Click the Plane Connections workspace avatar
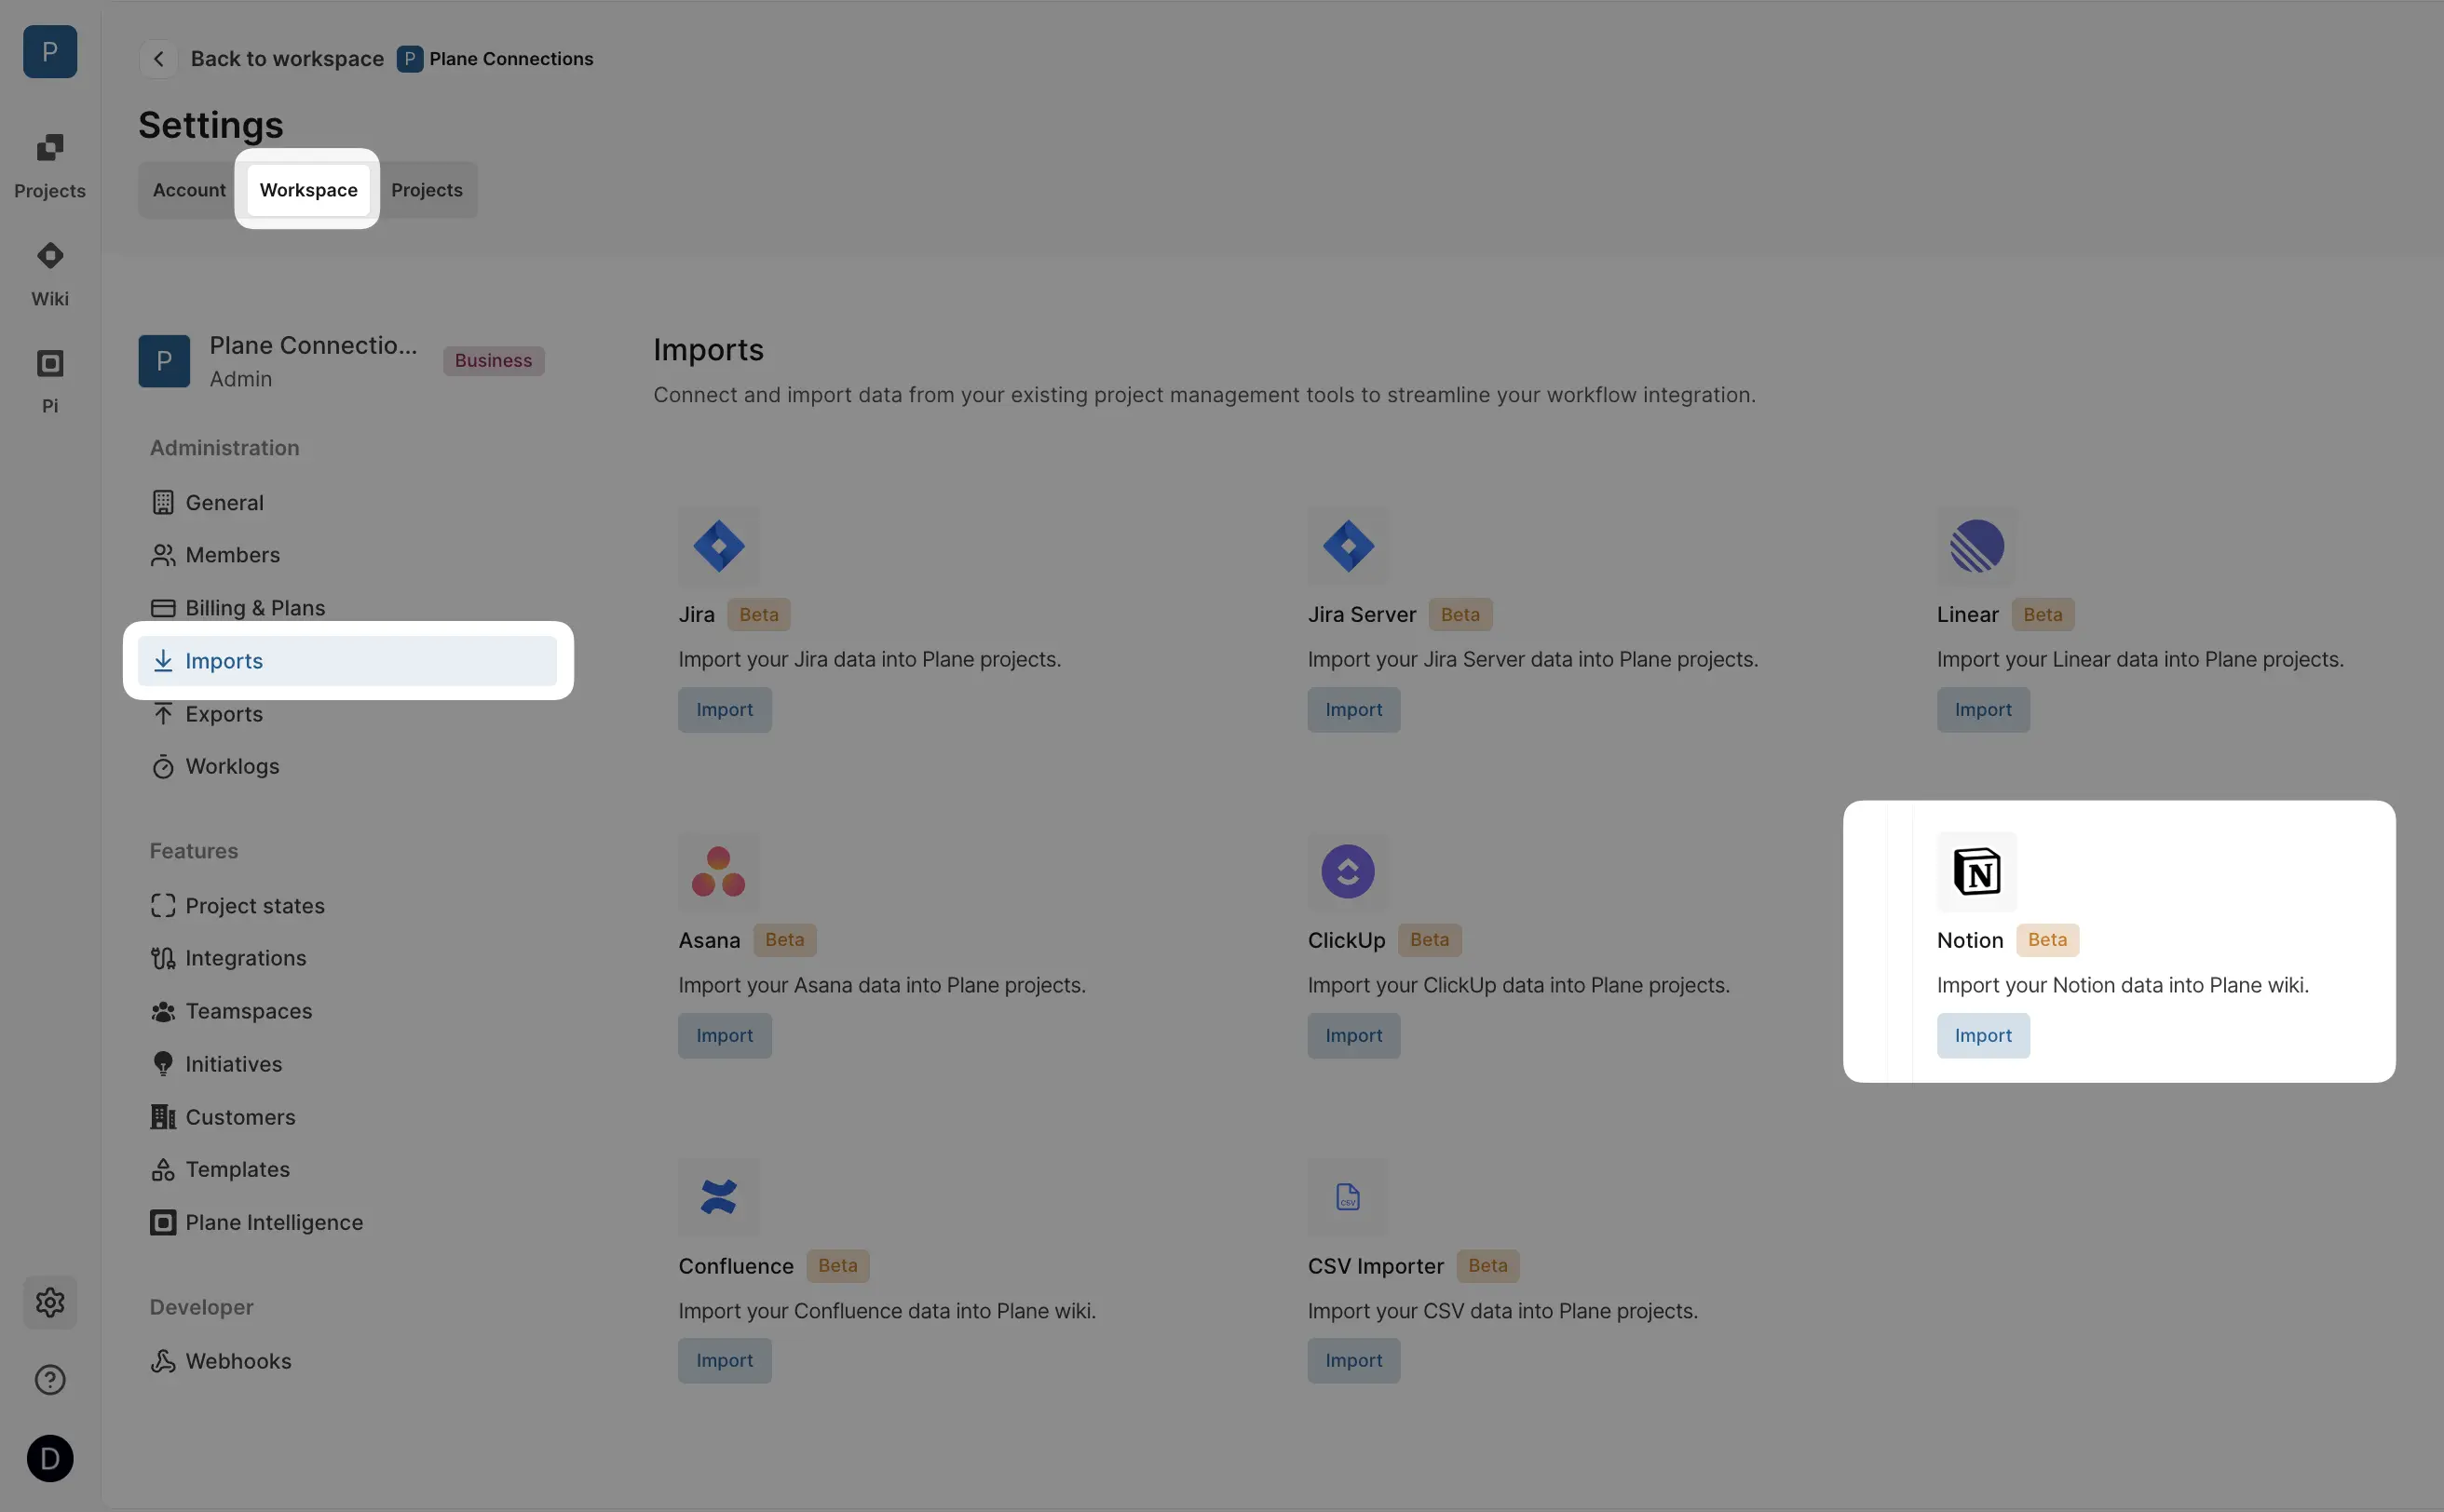This screenshot has width=2444, height=1512. (164, 361)
